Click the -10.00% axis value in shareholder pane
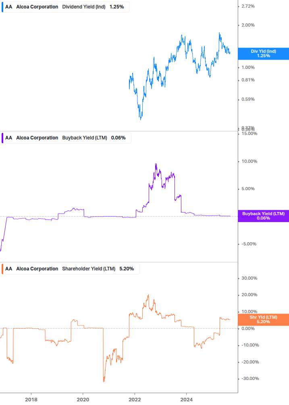Screen dimensions: 289x405 coord(250,345)
